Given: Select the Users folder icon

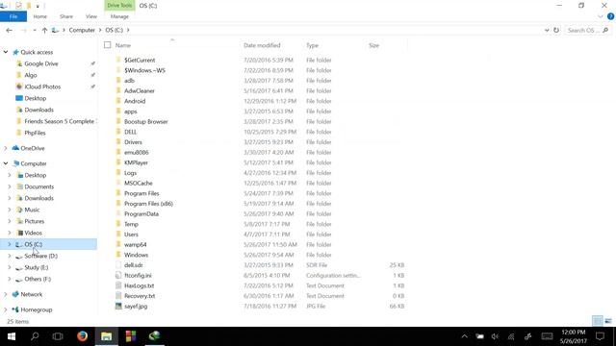Looking at the screenshot, I should tap(118, 235).
